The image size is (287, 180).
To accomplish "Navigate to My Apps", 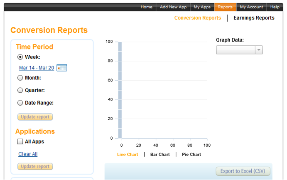I will coord(202,7).
